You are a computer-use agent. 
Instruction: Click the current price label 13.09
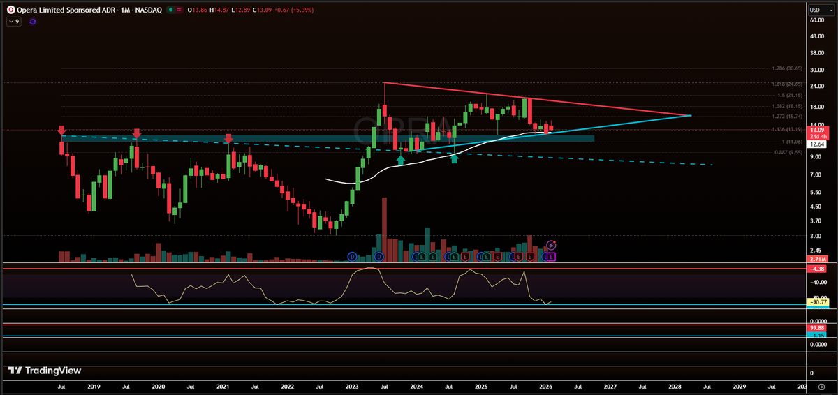pyautogui.click(x=817, y=130)
